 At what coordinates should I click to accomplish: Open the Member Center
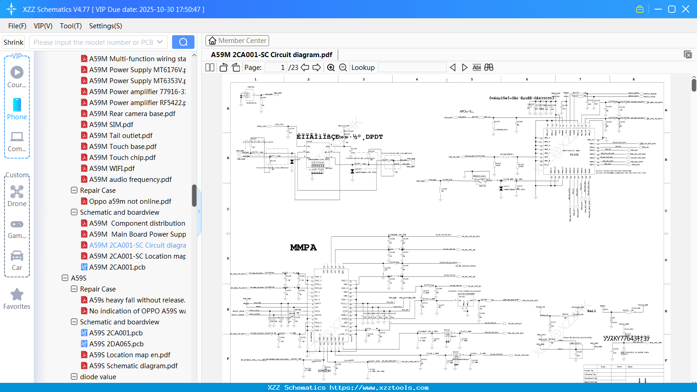(237, 40)
